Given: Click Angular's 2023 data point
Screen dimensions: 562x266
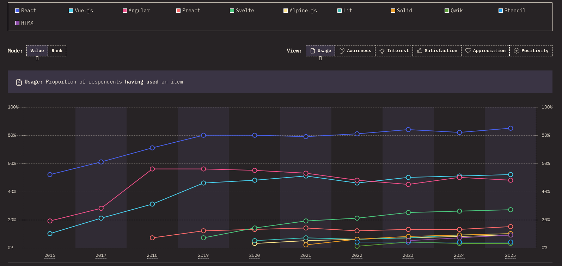Looking at the screenshot, I should point(408,184).
